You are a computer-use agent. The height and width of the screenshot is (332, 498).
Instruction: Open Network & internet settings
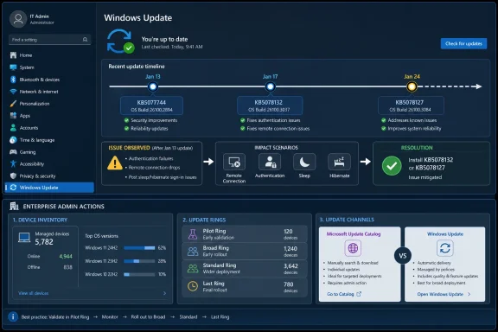49,92
